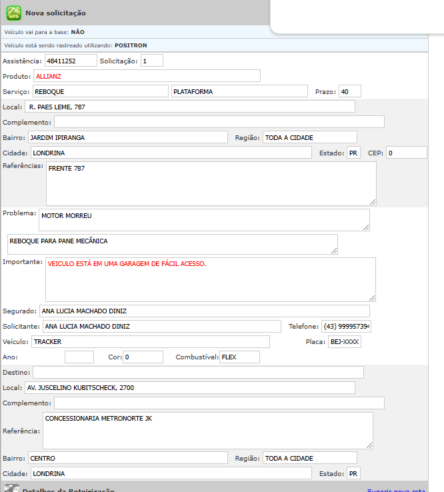Select the CEP input field
444x492 pixels.
coord(406,153)
